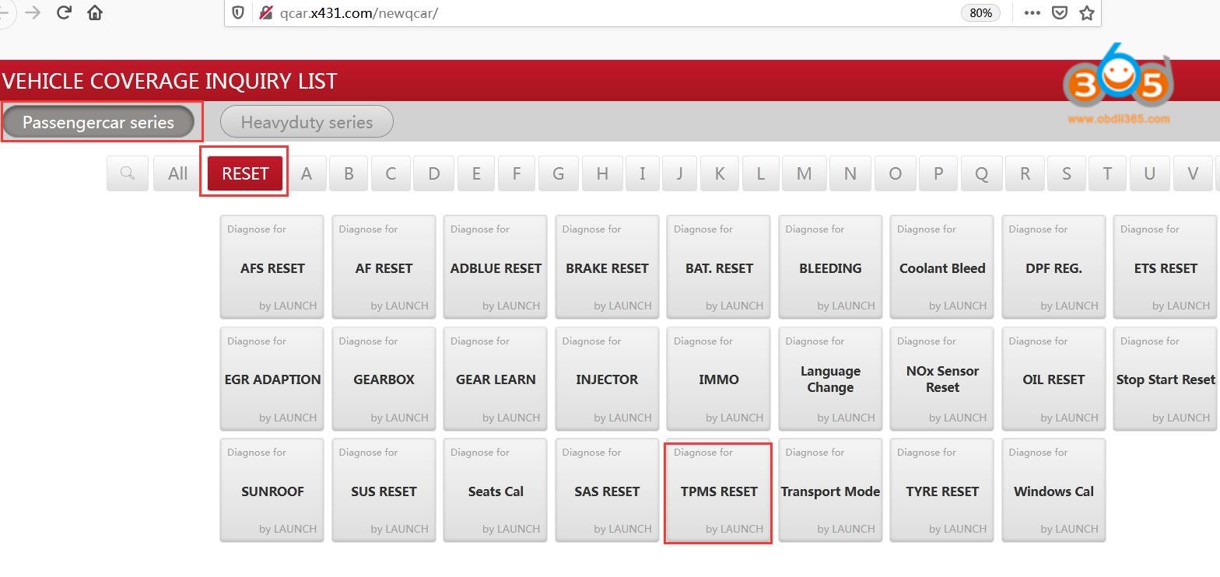Screen dimensions: 1220x577
Task: Open the ADBLUE RESET tile
Action: tap(496, 268)
